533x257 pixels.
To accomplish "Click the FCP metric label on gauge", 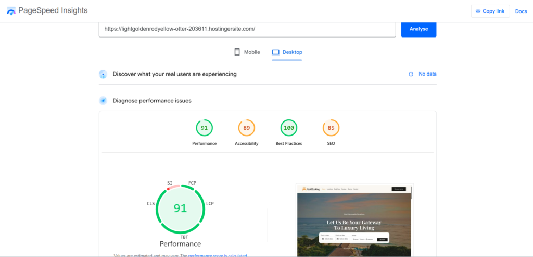I will click(x=192, y=183).
